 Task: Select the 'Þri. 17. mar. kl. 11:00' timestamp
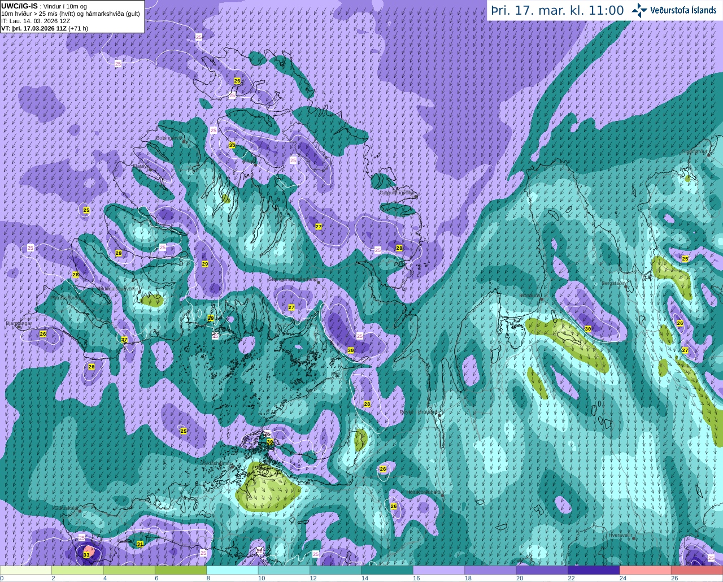click(x=558, y=10)
